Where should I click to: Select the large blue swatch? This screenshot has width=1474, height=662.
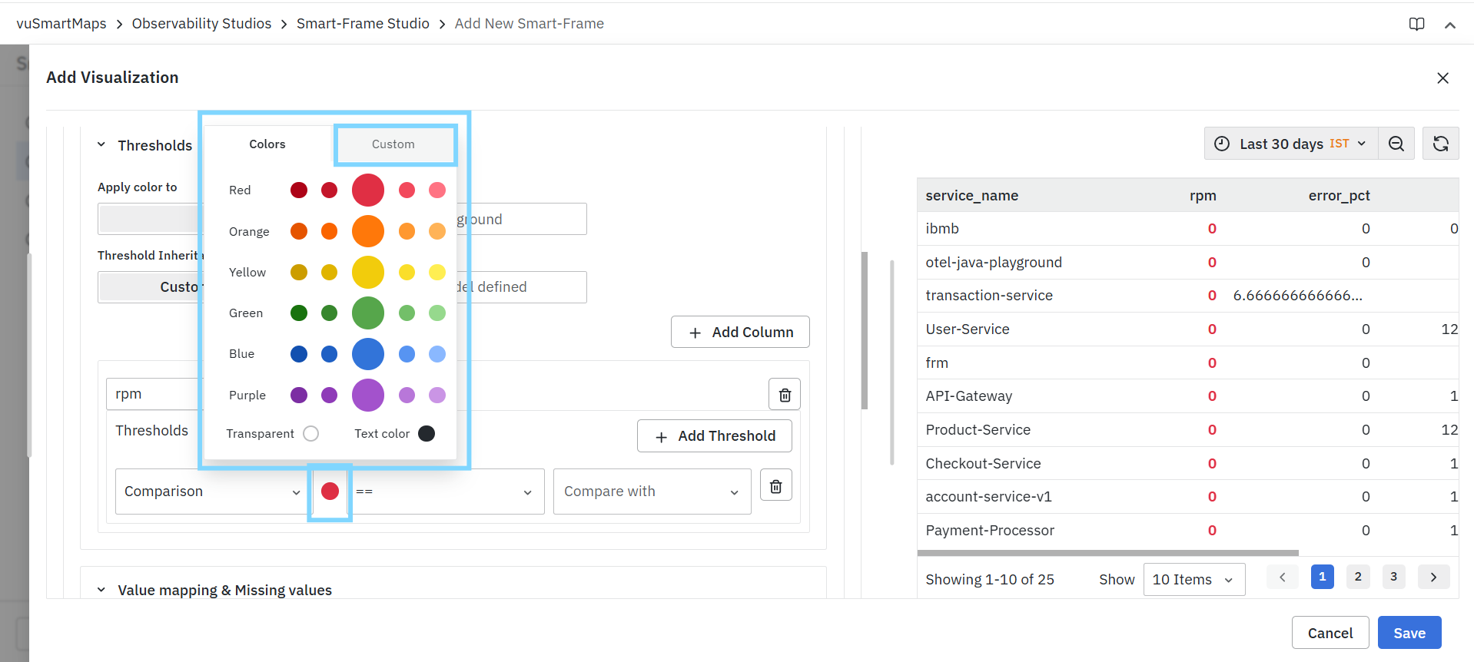click(x=368, y=353)
